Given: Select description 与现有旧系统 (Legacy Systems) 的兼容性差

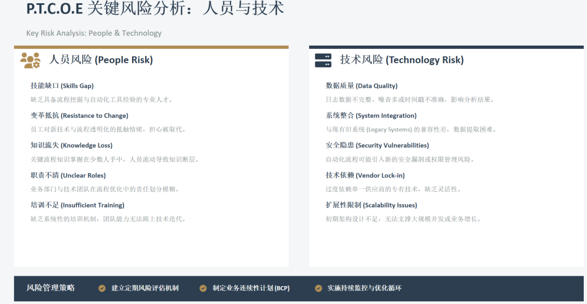Looking at the screenshot, I should point(386,129).
